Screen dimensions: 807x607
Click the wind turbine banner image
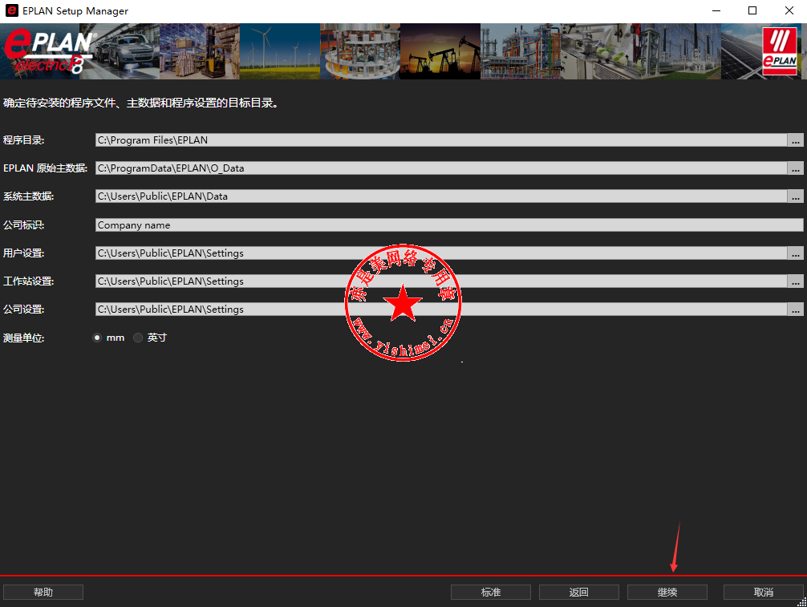[x=279, y=51]
